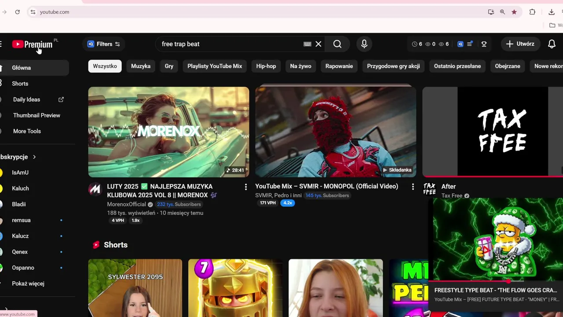Click the search magnifier button
Viewport: 563px width, 317px height.
coord(337,44)
